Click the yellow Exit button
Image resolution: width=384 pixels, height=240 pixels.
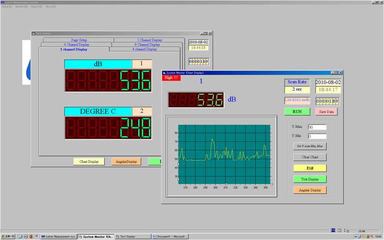pos(310,168)
